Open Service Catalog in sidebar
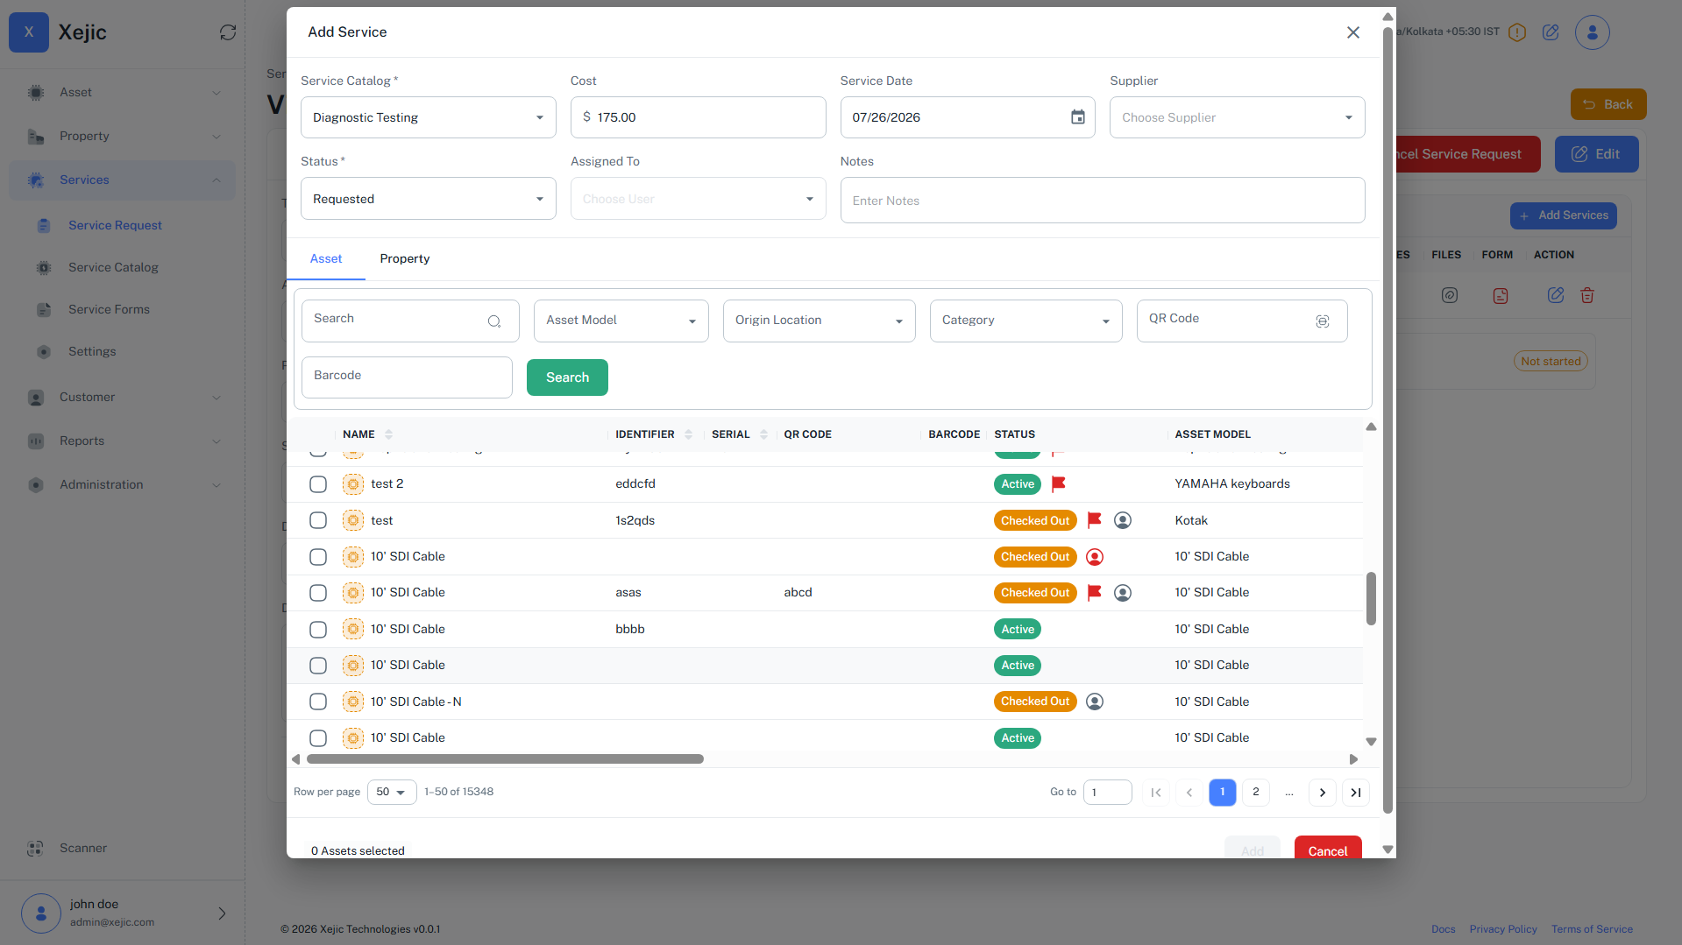The height and width of the screenshot is (945, 1682). pyautogui.click(x=113, y=267)
